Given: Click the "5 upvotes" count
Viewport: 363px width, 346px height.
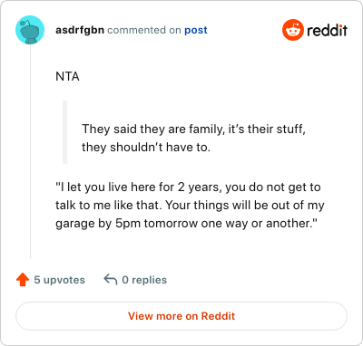Looking at the screenshot, I should coord(59,280).
